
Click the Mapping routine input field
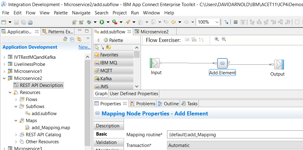[x=235, y=135]
